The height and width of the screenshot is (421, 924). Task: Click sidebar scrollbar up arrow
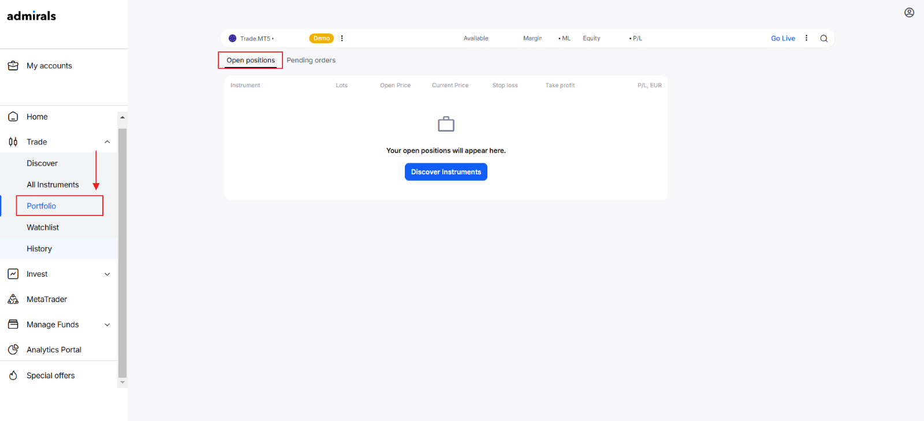(x=122, y=117)
